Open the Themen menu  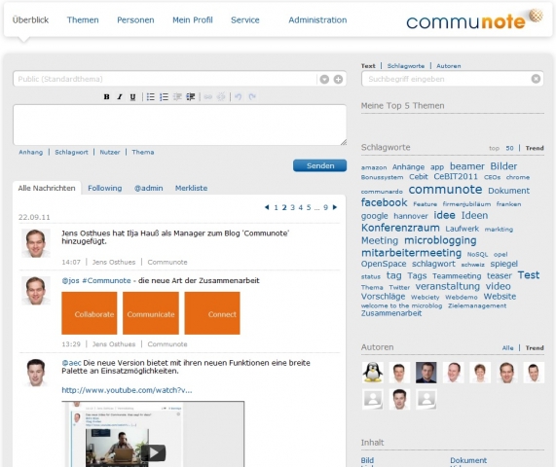[83, 19]
